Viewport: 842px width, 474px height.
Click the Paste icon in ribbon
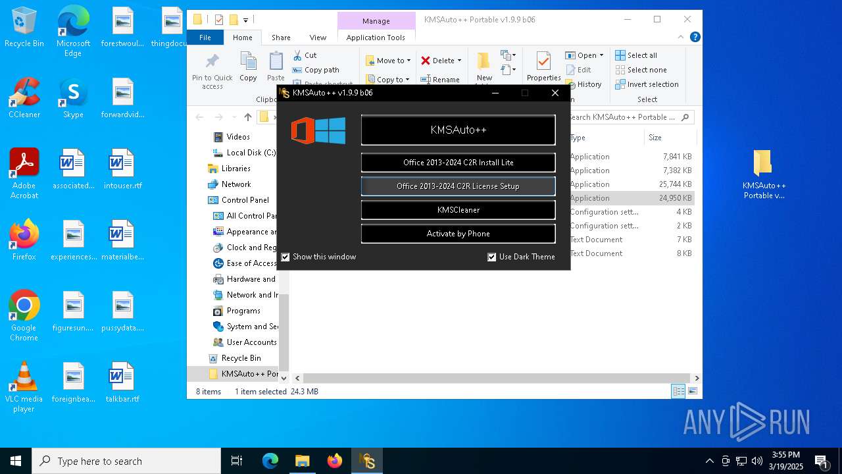276,67
